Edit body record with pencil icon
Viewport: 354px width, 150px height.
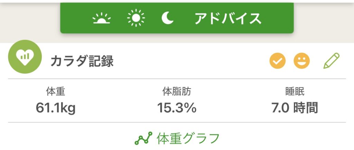332,61
